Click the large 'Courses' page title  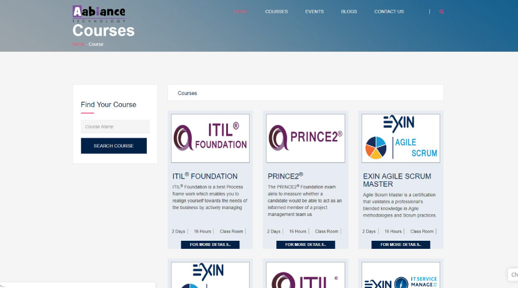tap(104, 31)
